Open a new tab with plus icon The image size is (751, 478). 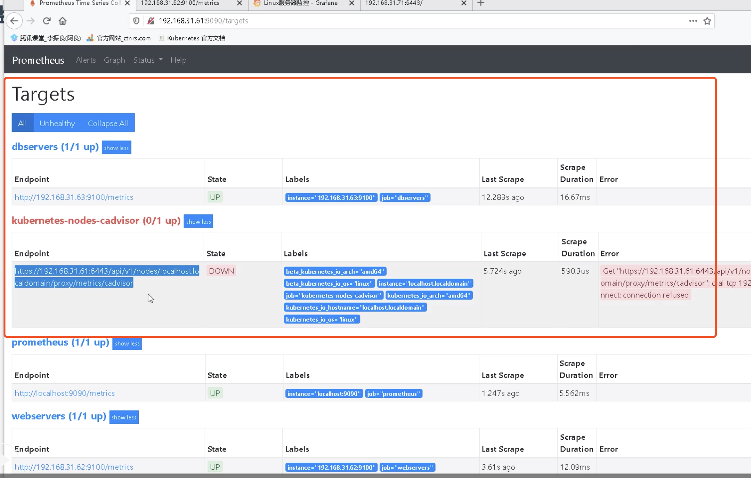481,3
